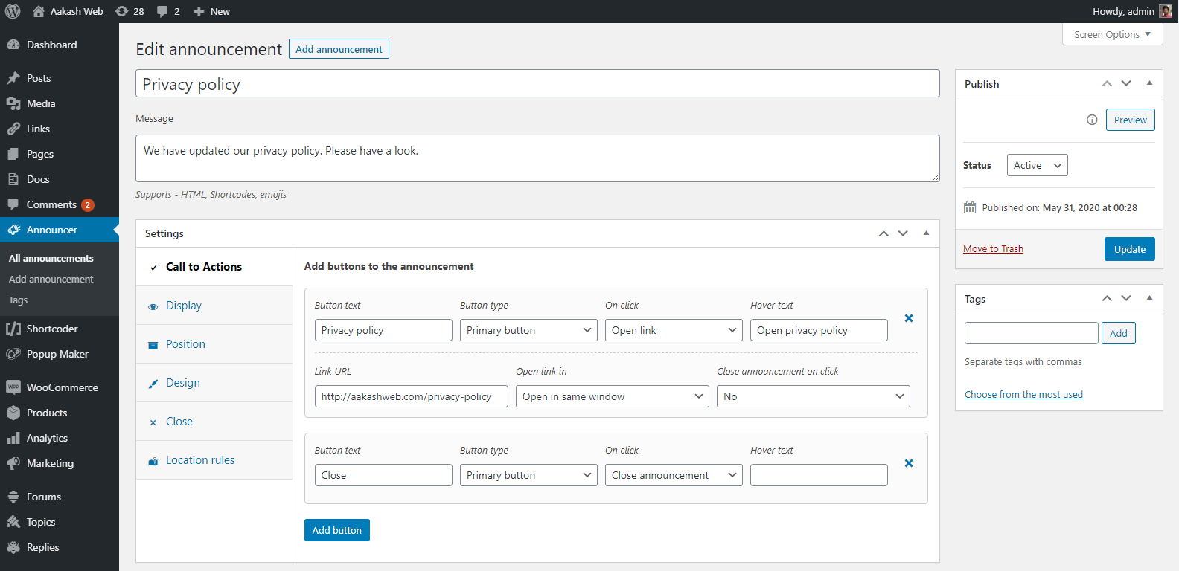Screen dimensions: 1179x571
Task: Collapse the Settings panel with the triangle toggle
Action: pyautogui.click(x=926, y=233)
